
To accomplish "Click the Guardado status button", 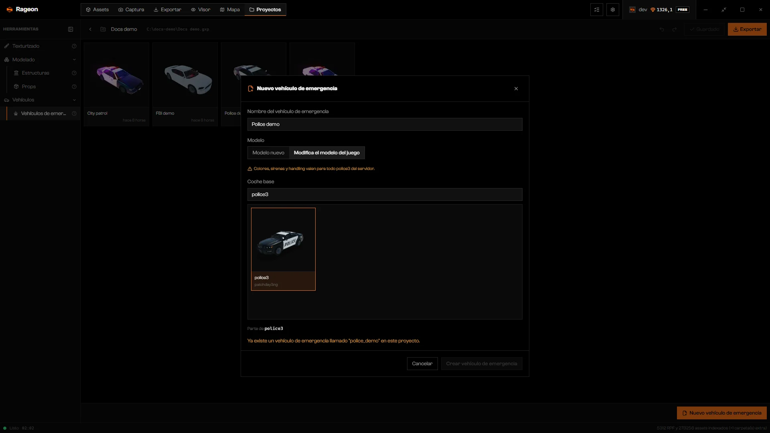I will click(705, 29).
